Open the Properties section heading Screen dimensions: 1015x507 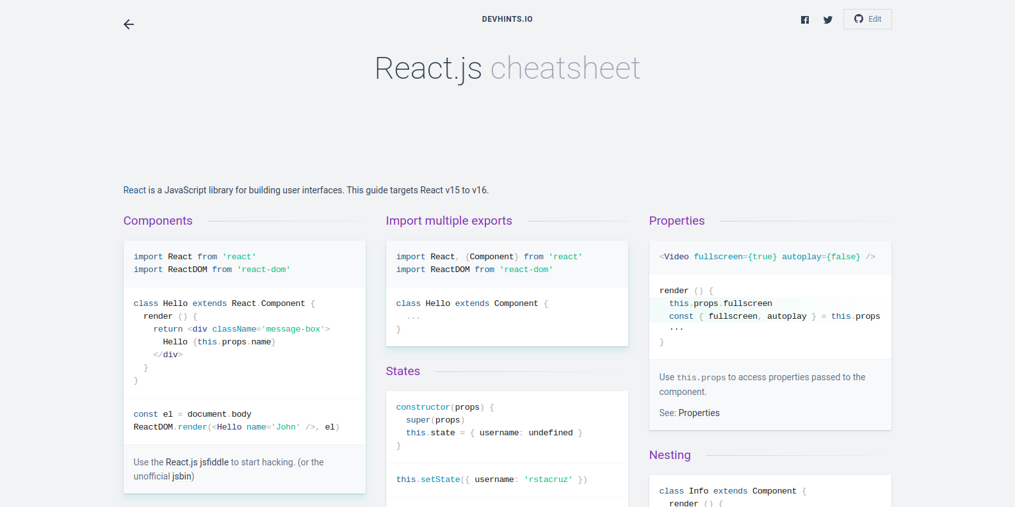[x=676, y=221]
